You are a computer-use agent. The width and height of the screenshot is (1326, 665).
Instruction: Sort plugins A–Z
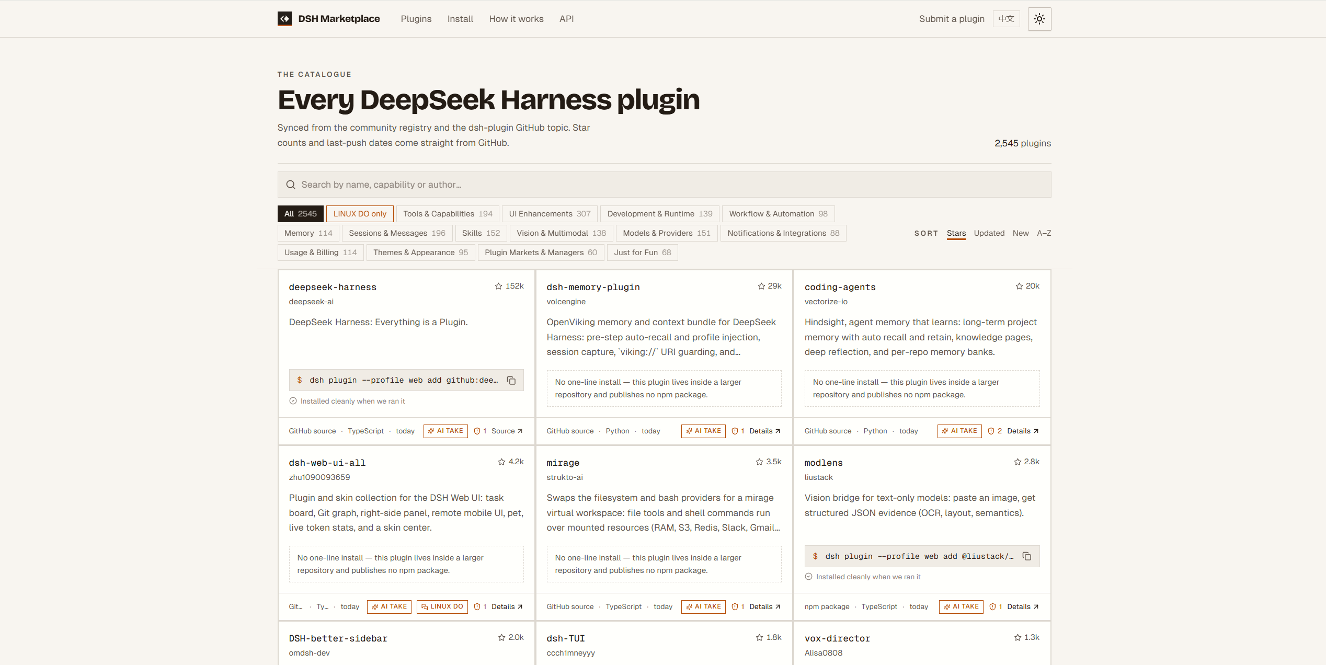coord(1044,233)
